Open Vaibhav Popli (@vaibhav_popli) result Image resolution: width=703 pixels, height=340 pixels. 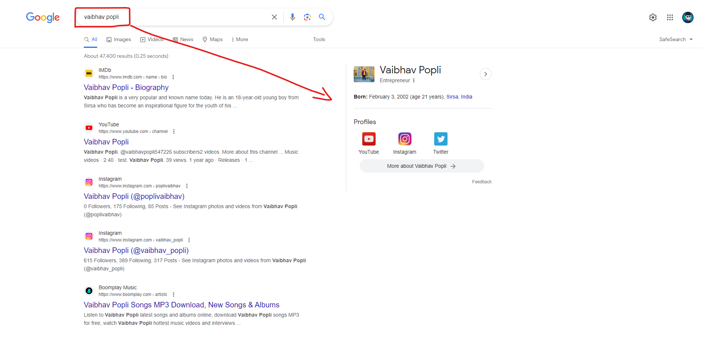click(136, 250)
